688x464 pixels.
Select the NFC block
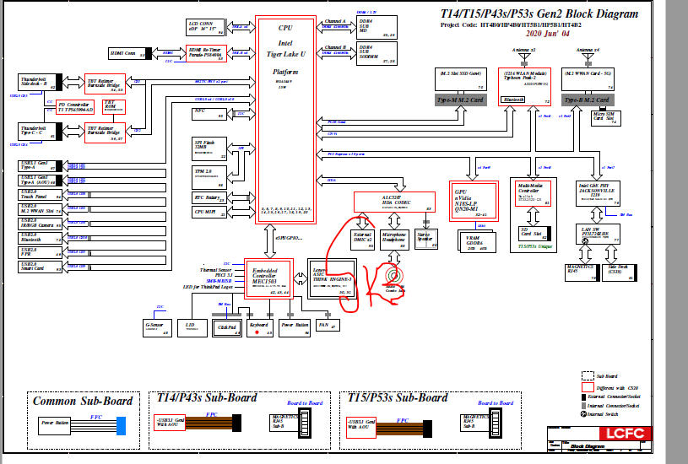pyautogui.click(x=209, y=114)
